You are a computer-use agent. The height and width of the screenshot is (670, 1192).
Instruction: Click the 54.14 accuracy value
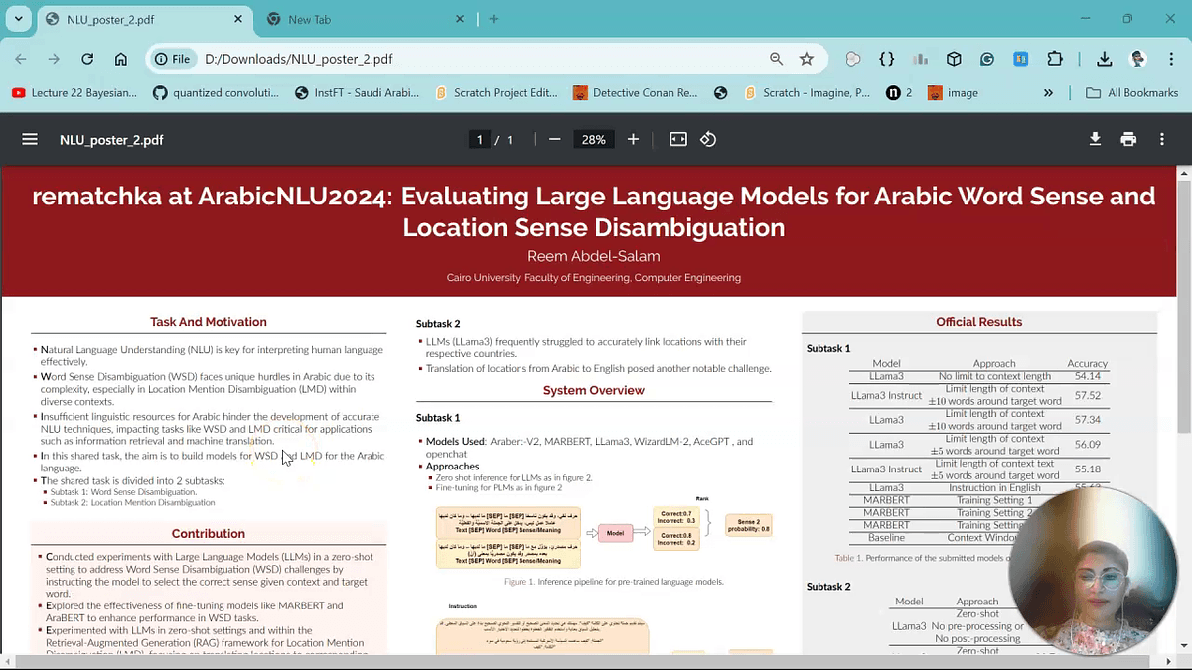(1087, 376)
